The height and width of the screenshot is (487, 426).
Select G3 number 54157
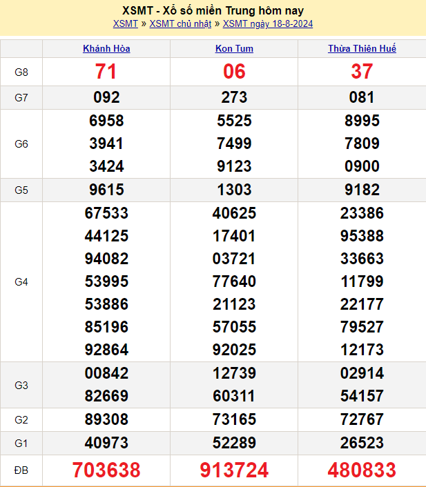click(362, 396)
